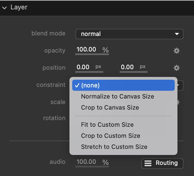Open the blend mode dropdown set to normal
Viewport: 194px width, 176px height.
click(129, 34)
